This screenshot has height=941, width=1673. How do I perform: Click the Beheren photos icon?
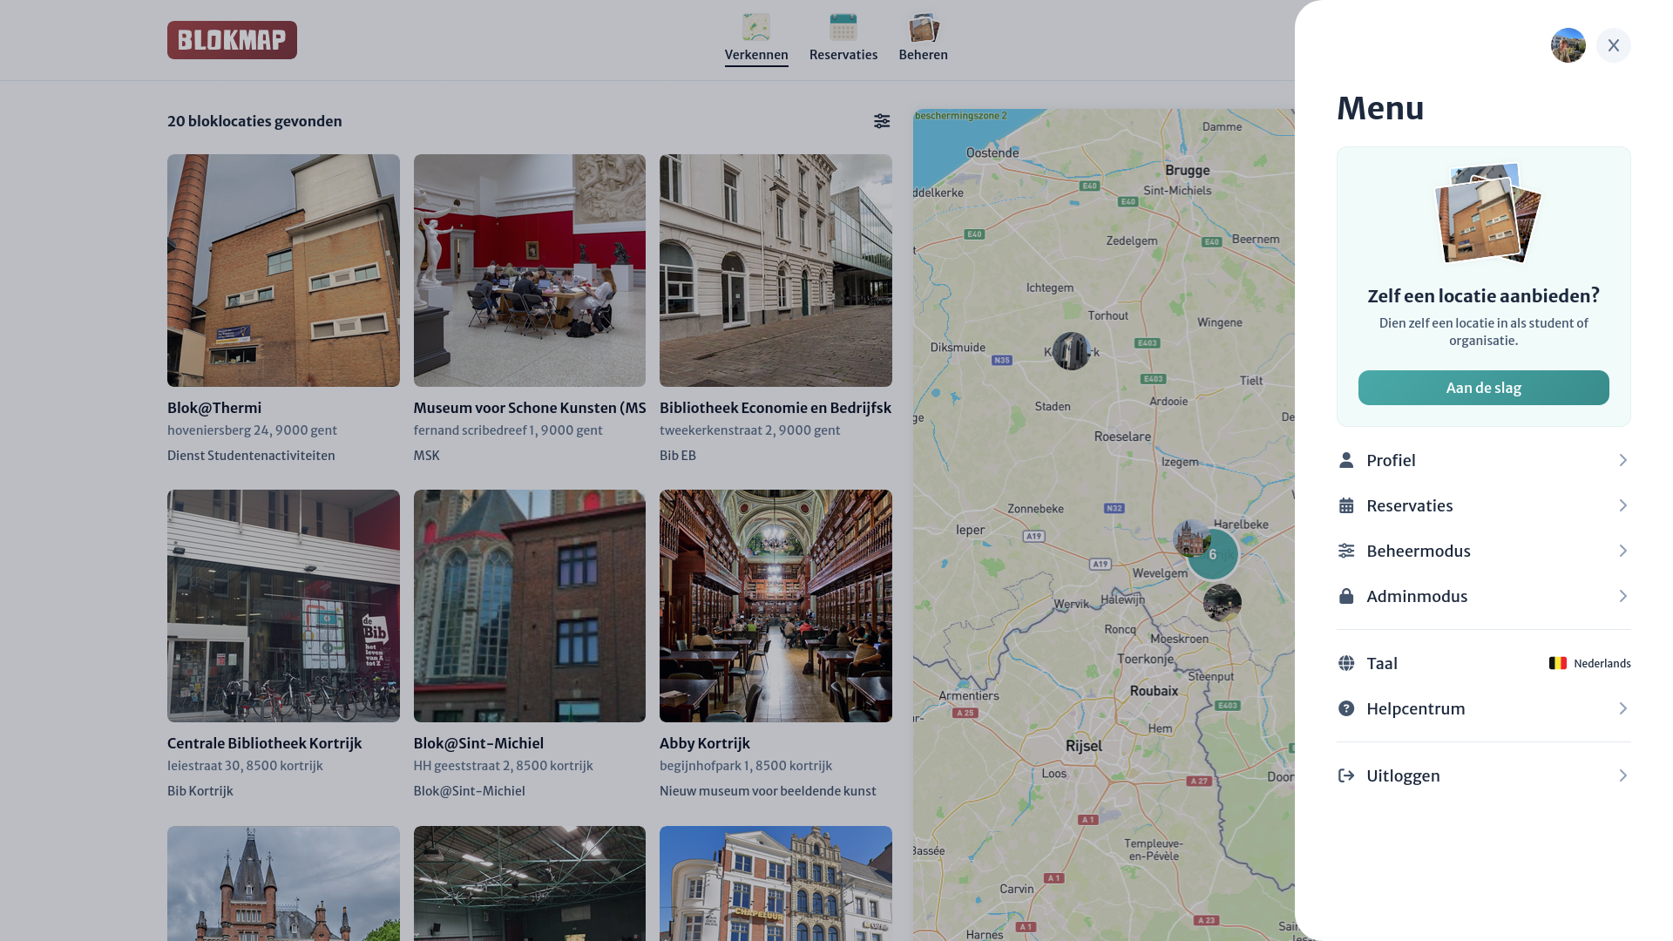[923, 26]
